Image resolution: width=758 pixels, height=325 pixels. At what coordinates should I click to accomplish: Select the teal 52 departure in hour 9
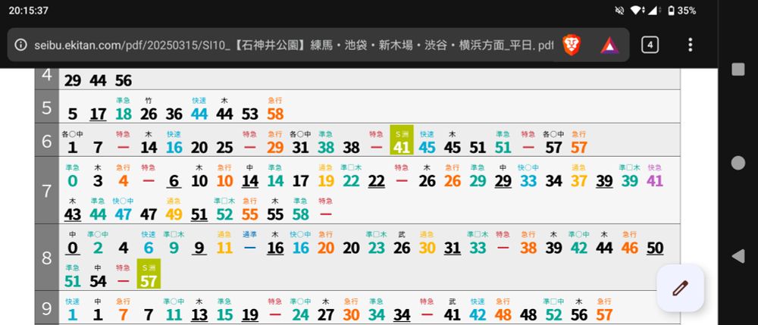(x=553, y=310)
